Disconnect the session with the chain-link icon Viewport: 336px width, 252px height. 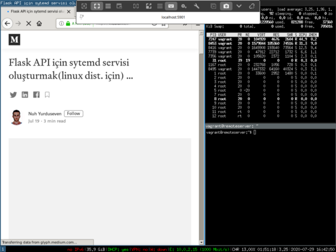[x=251, y=6]
